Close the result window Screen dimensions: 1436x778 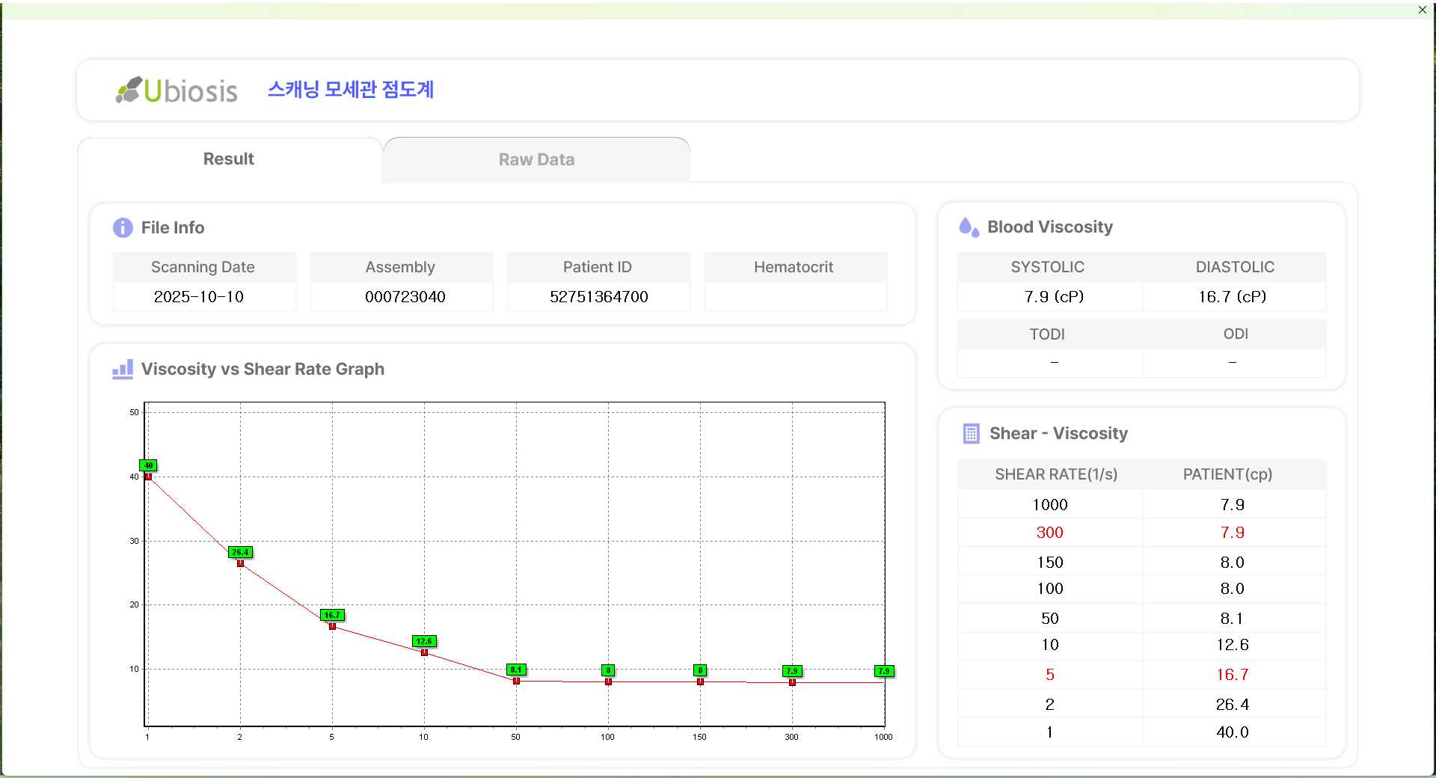click(x=1422, y=10)
